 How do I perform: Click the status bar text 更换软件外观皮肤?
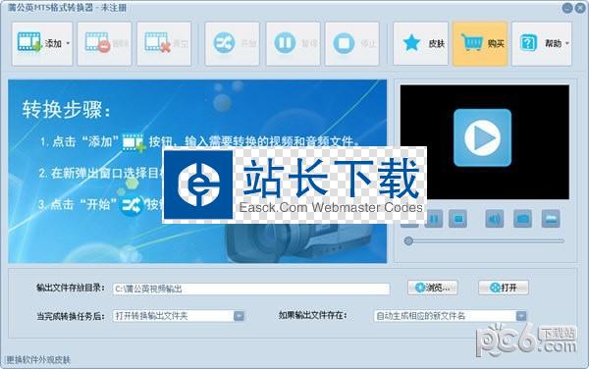[x=38, y=360]
